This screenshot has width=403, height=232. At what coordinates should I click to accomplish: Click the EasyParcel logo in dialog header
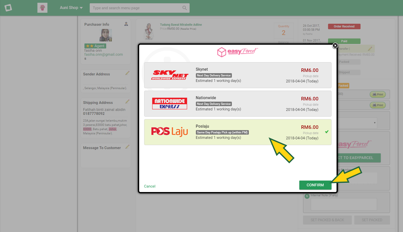point(238,52)
